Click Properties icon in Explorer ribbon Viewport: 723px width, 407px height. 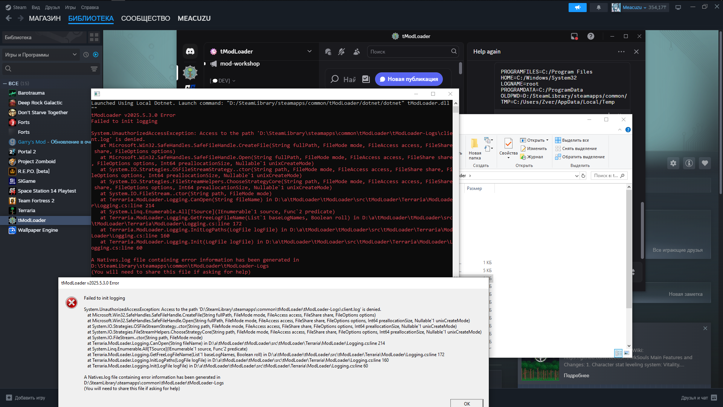(508, 144)
